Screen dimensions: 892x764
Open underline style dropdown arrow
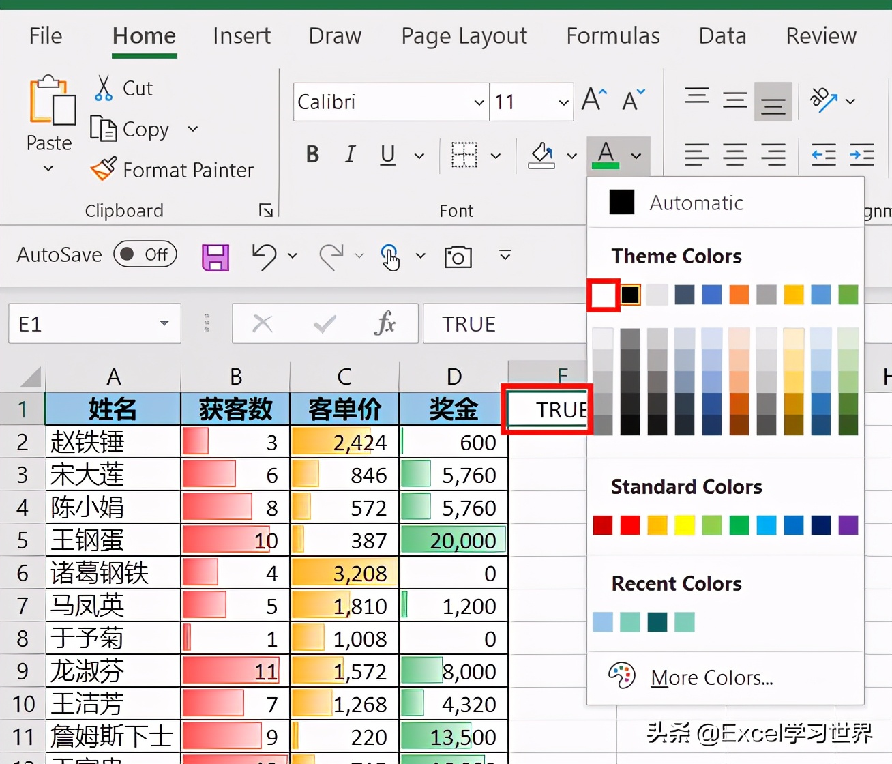(419, 156)
